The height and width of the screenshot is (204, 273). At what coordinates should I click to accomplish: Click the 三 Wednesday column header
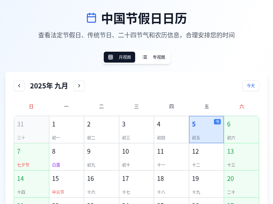click(x=136, y=106)
